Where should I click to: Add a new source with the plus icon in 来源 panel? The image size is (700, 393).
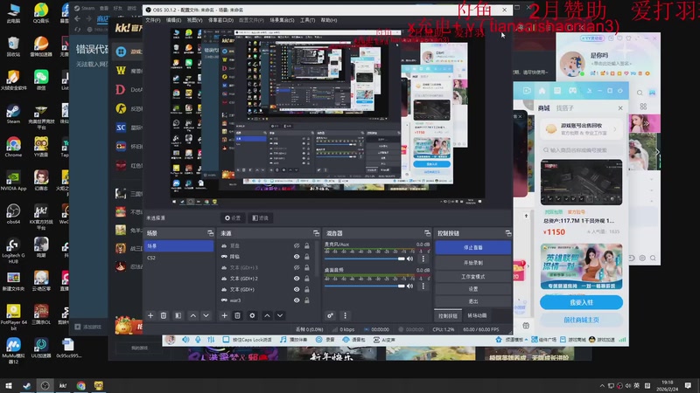[x=224, y=315]
